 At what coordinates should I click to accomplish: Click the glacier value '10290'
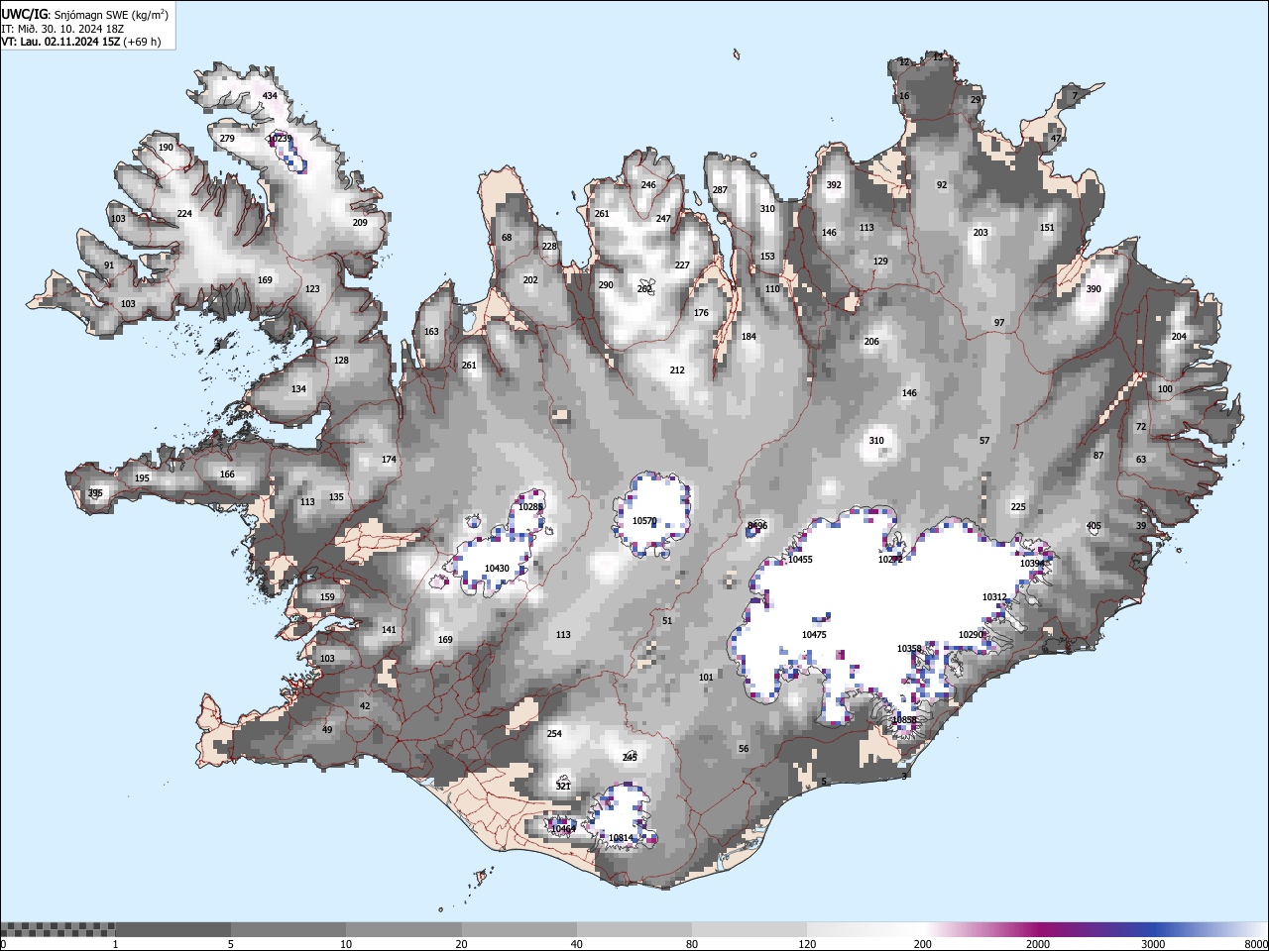point(972,635)
